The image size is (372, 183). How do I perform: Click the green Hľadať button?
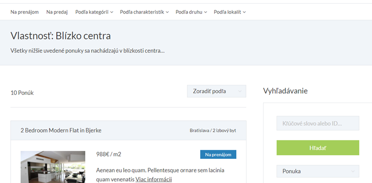pyautogui.click(x=318, y=148)
